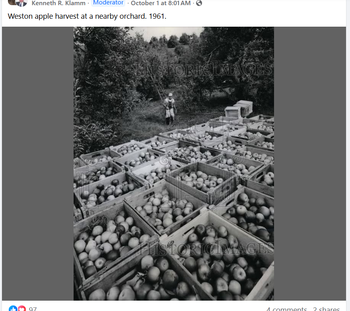View the 97 reactions list

[33, 309]
